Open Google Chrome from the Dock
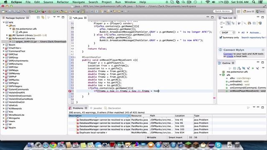Image resolution: width=267 pixels, height=150 pixels. 53,145
